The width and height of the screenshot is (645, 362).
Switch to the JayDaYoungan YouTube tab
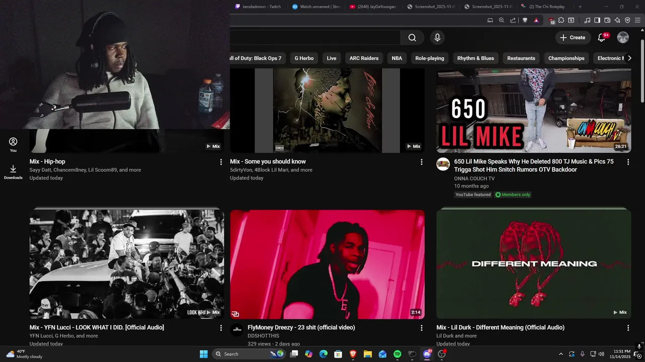click(x=373, y=7)
